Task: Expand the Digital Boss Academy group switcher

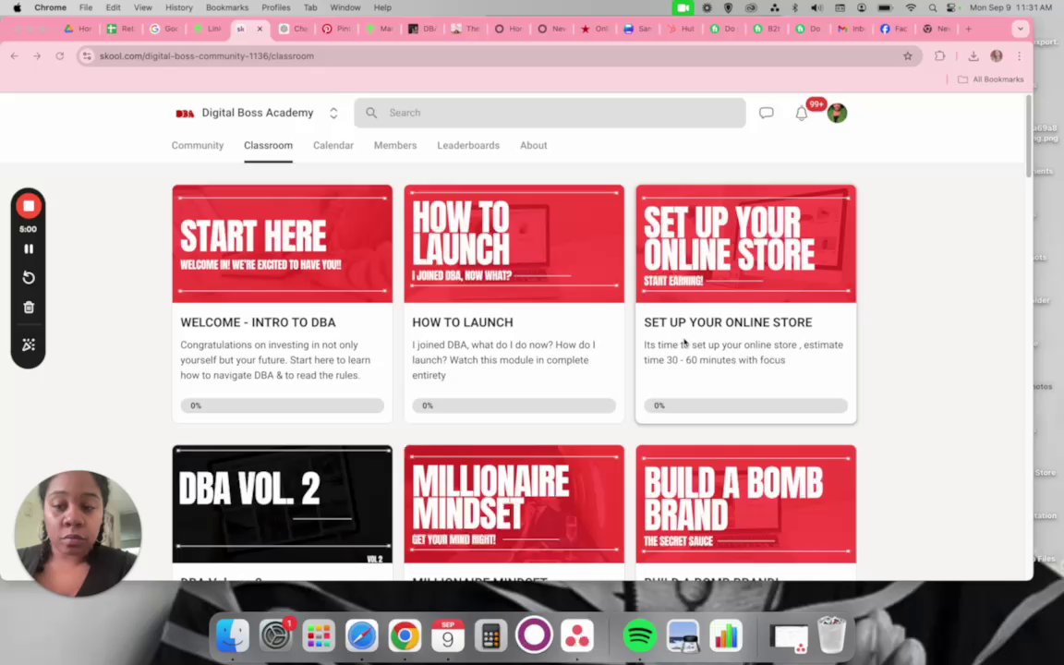Action: point(333,114)
